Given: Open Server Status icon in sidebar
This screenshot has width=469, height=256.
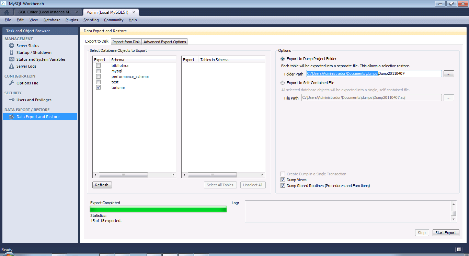Looking at the screenshot, I should [12, 46].
